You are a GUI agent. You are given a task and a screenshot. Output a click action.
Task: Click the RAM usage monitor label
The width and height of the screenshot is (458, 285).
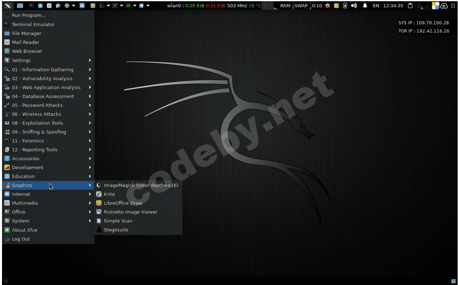click(285, 6)
